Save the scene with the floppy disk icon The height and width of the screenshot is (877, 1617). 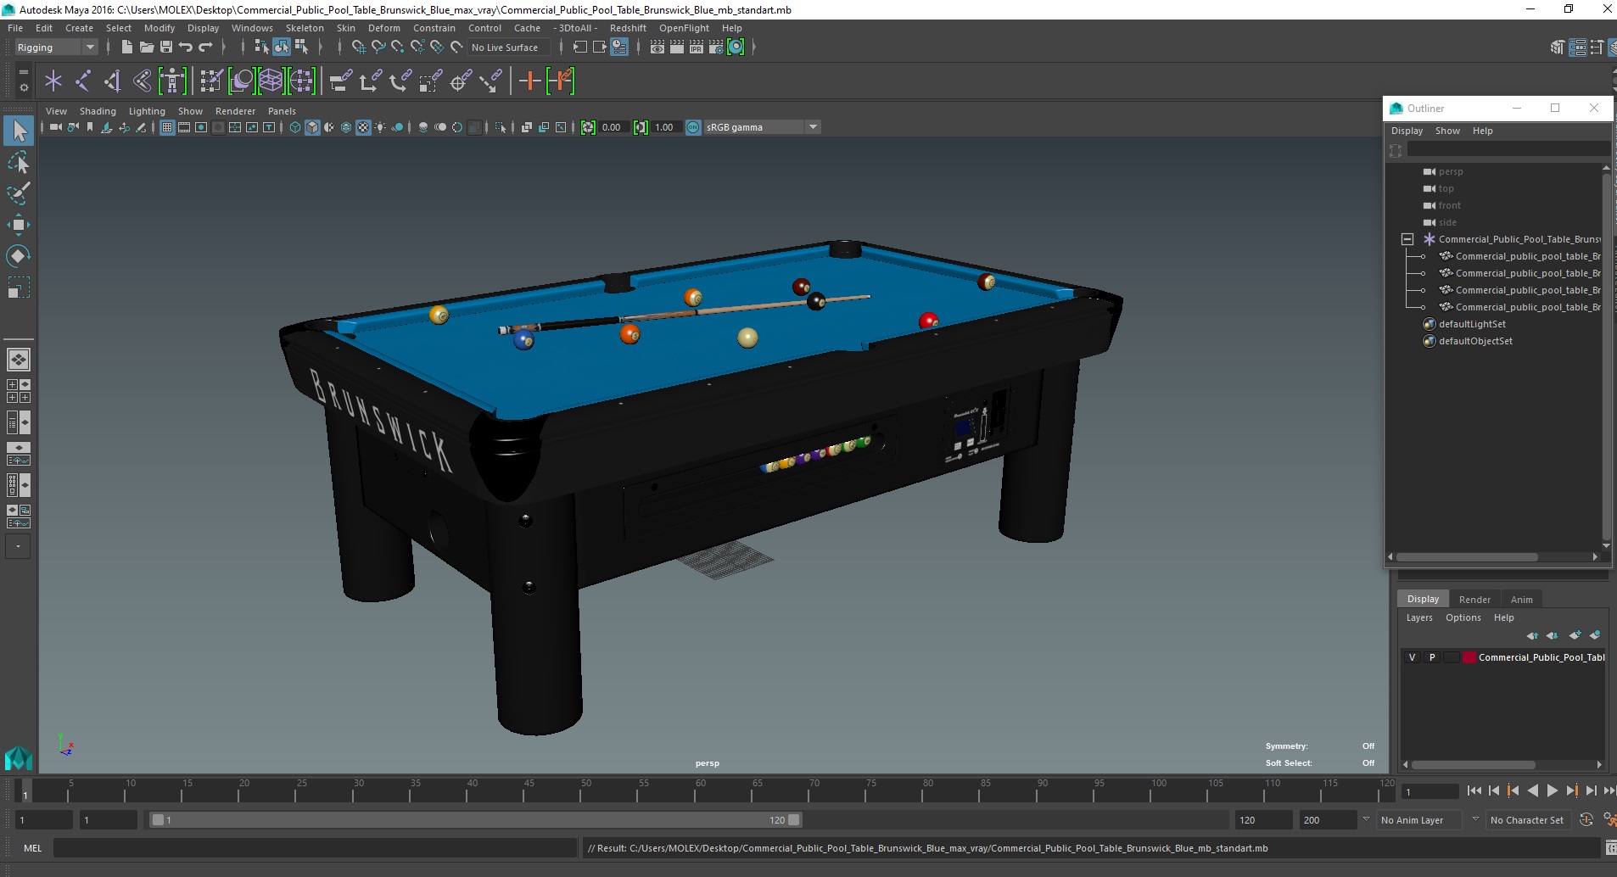166,47
